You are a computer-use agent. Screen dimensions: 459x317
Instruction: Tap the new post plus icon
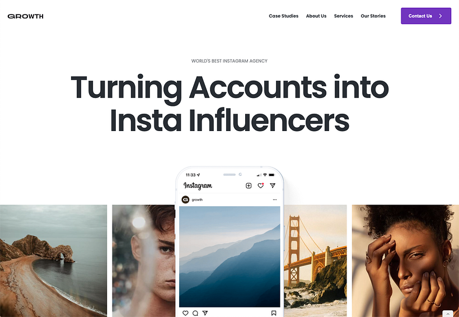point(249,185)
